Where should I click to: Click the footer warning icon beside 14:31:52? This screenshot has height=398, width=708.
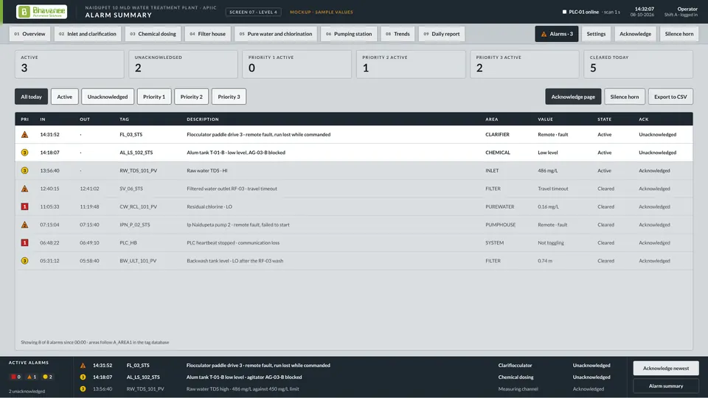point(83,366)
